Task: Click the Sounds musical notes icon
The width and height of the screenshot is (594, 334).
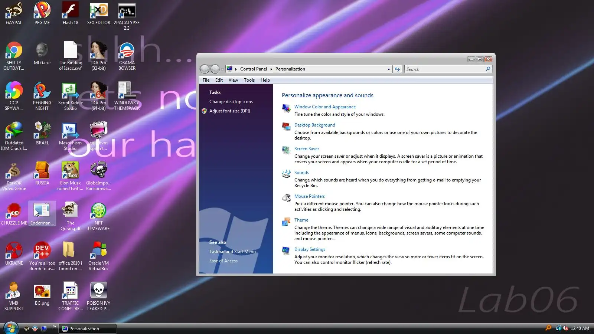Action: 286,174
